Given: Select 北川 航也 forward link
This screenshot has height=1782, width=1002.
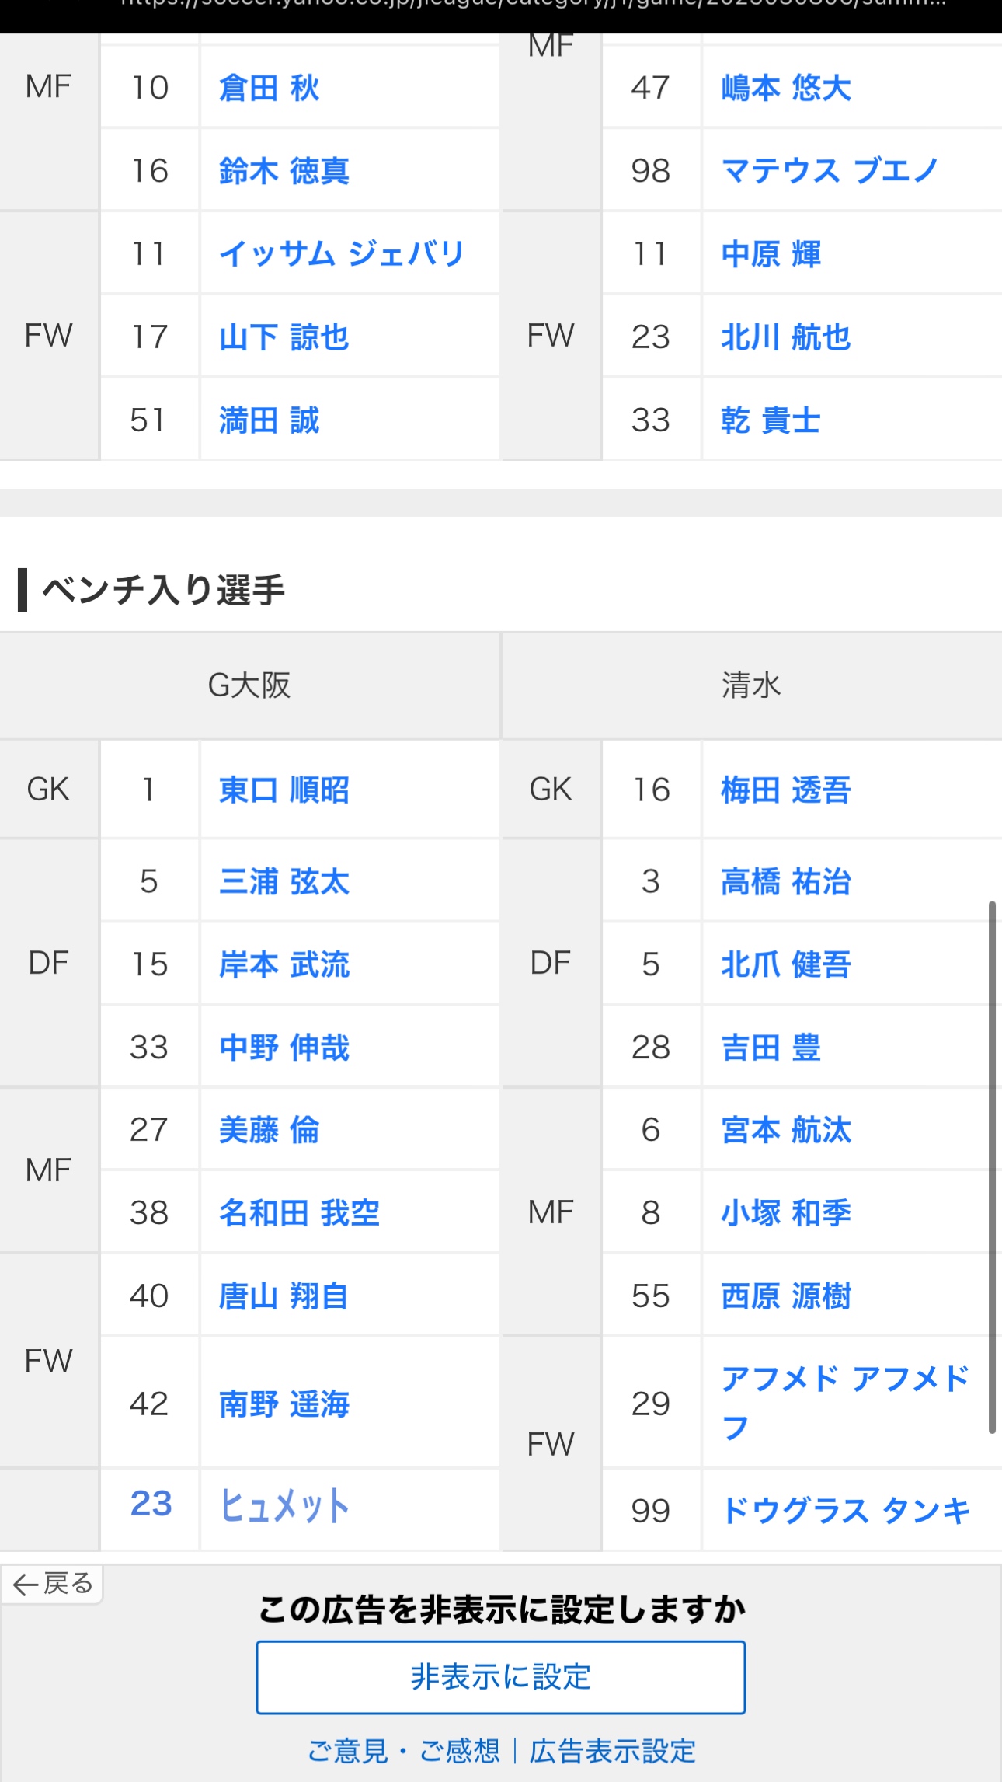Looking at the screenshot, I should coord(785,337).
